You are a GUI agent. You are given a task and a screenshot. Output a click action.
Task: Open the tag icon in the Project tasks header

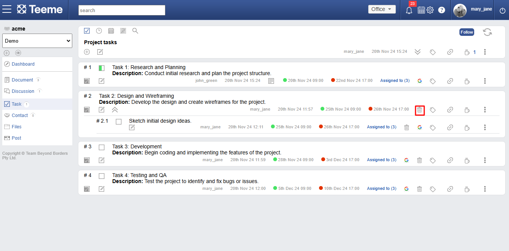coord(433,52)
